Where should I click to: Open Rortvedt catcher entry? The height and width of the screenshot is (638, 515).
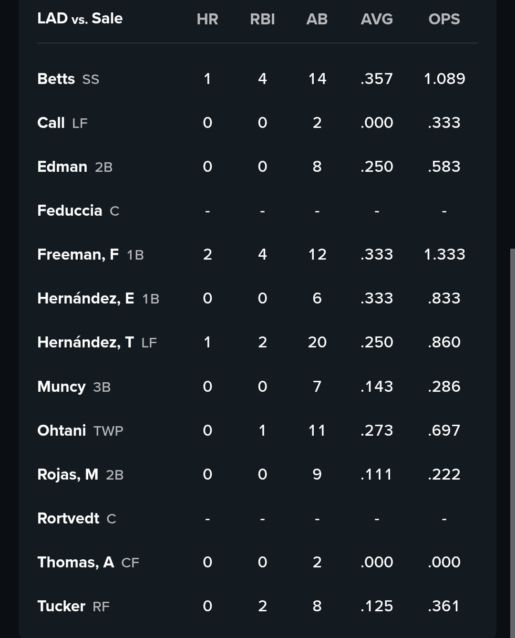click(x=77, y=518)
